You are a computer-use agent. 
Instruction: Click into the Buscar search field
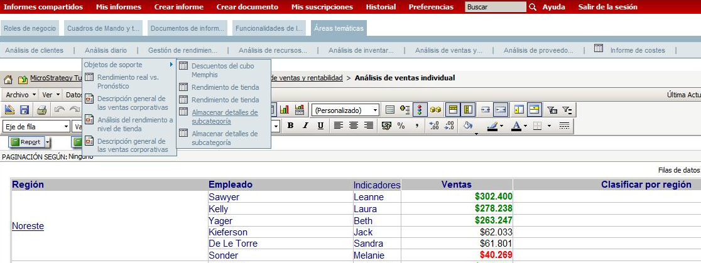tap(495, 7)
